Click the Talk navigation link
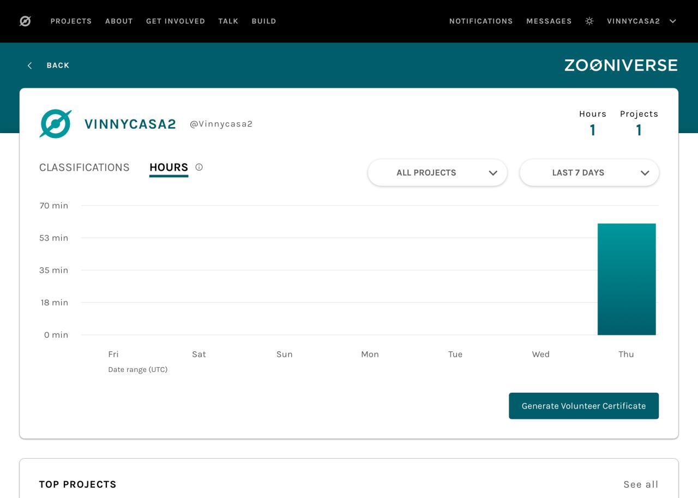The height and width of the screenshot is (498, 698). (x=228, y=21)
